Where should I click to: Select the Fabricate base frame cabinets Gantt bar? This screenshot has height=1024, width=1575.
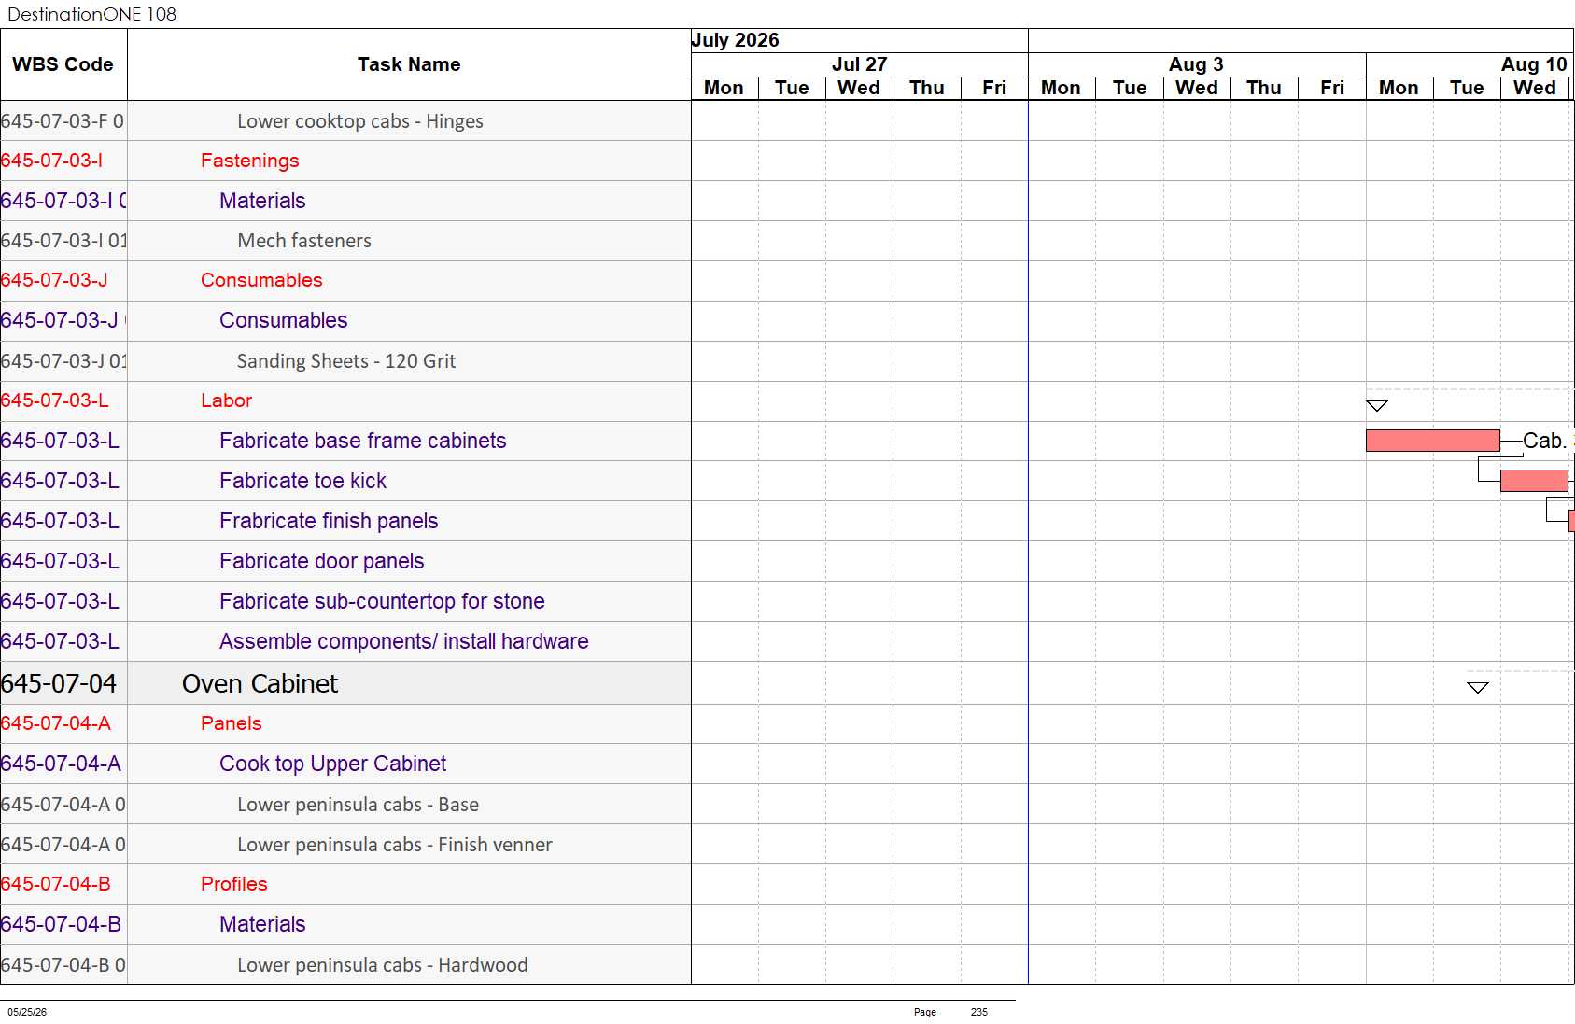click(x=1432, y=441)
